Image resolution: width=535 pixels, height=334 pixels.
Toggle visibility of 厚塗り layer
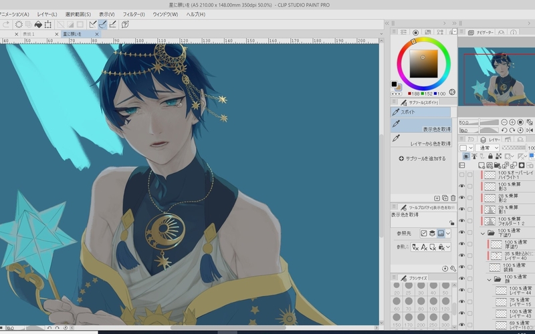pos(462,244)
